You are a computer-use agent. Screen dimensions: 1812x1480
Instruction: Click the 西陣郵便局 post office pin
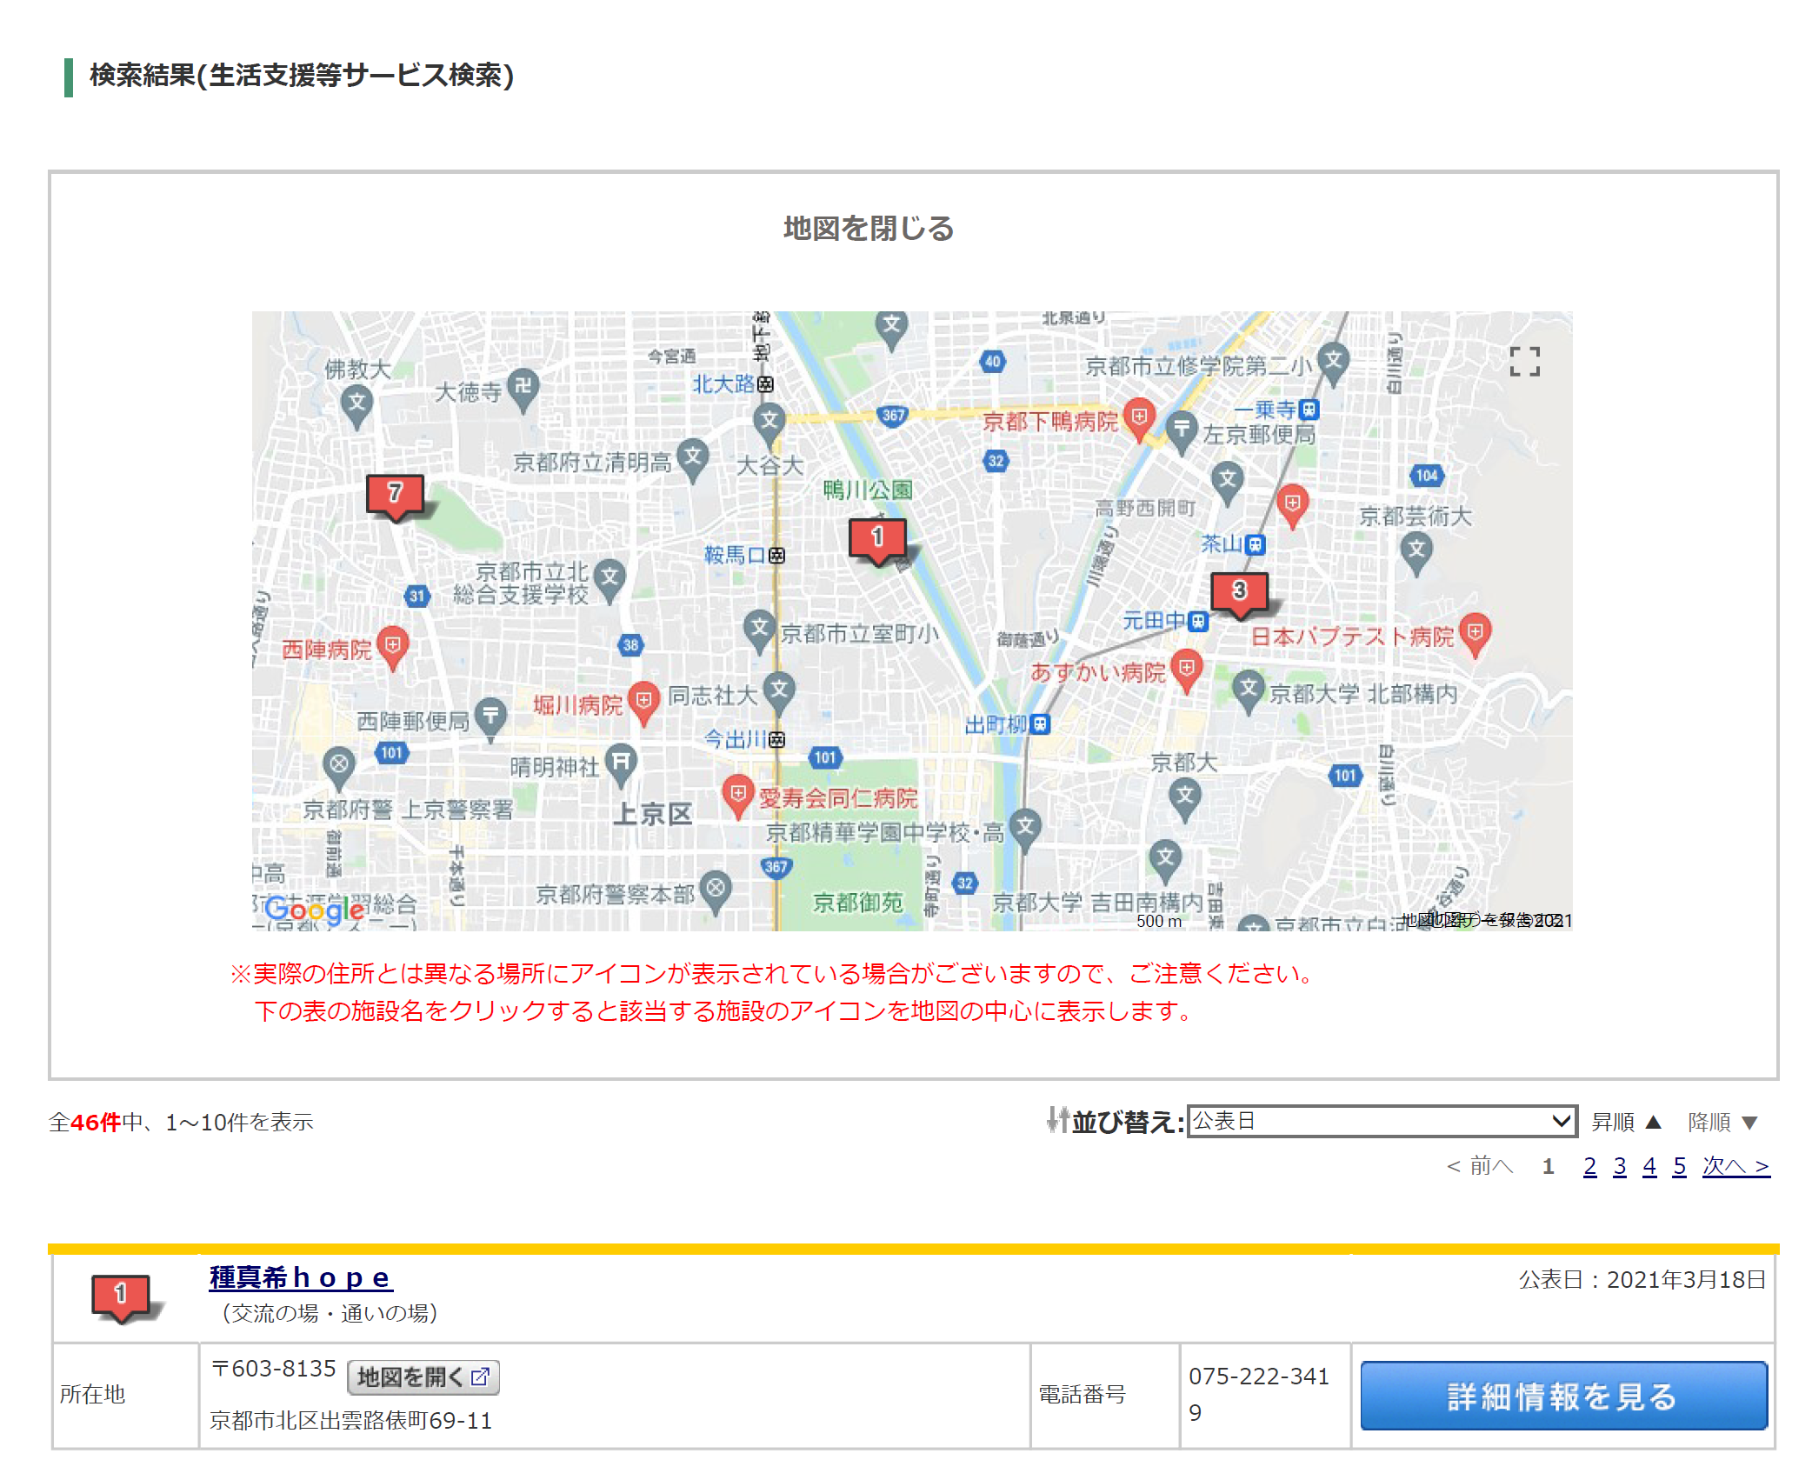click(491, 719)
